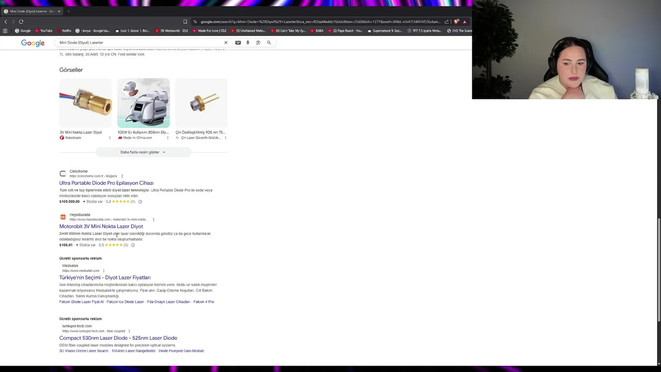The height and width of the screenshot is (372, 661).
Task: Clear the search box with the X icon
Action: click(226, 42)
